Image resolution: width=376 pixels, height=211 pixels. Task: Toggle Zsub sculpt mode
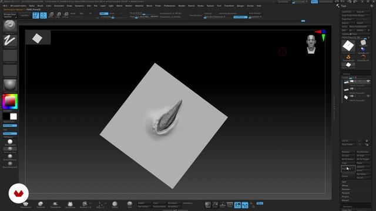pyautogui.click(x=112, y=13)
